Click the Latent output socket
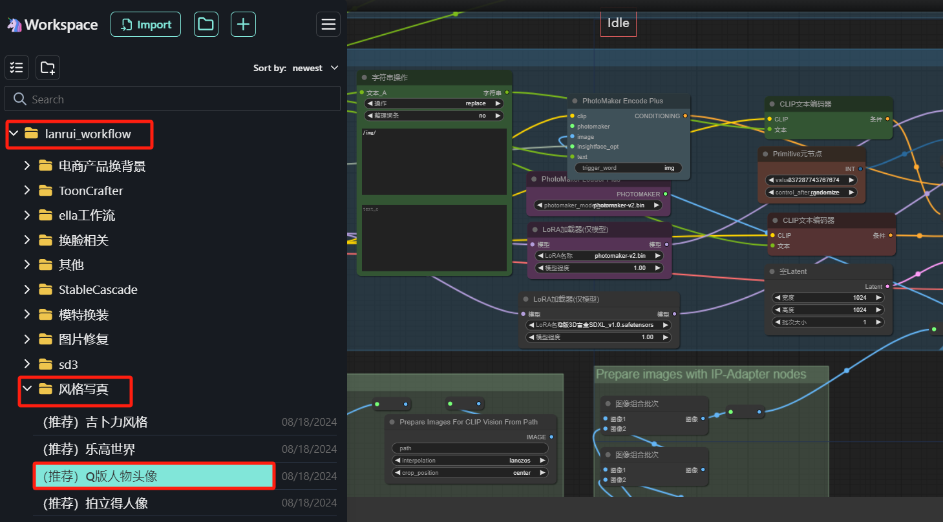 click(887, 286)
